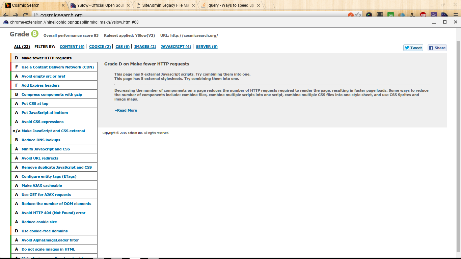Click the Cosmic Search tab favicon
The width and height of the screenshot is (461, 259).
coord(8,5)
